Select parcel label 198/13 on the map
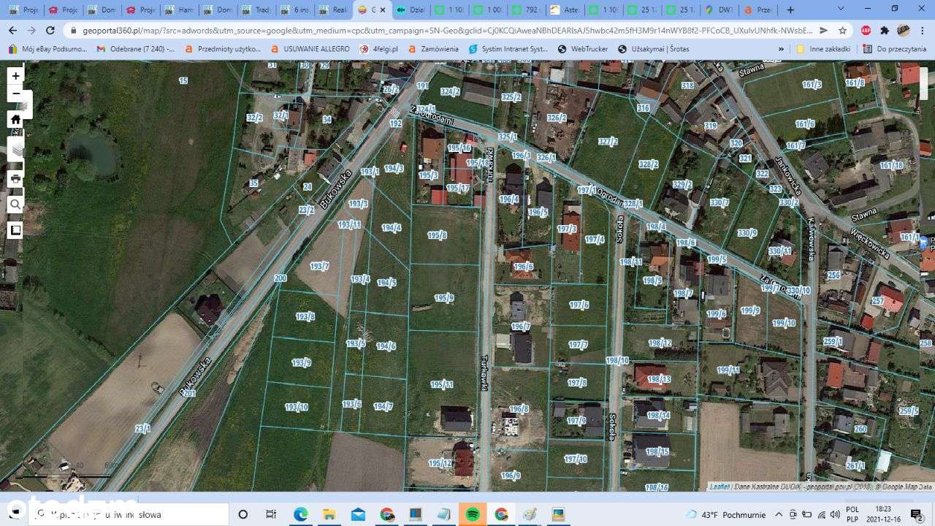The height and width of the screenshot is (526, 935). [658, 379]
